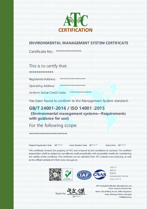Click 'Has been found to conform' sentence

[x=79, y=101]
